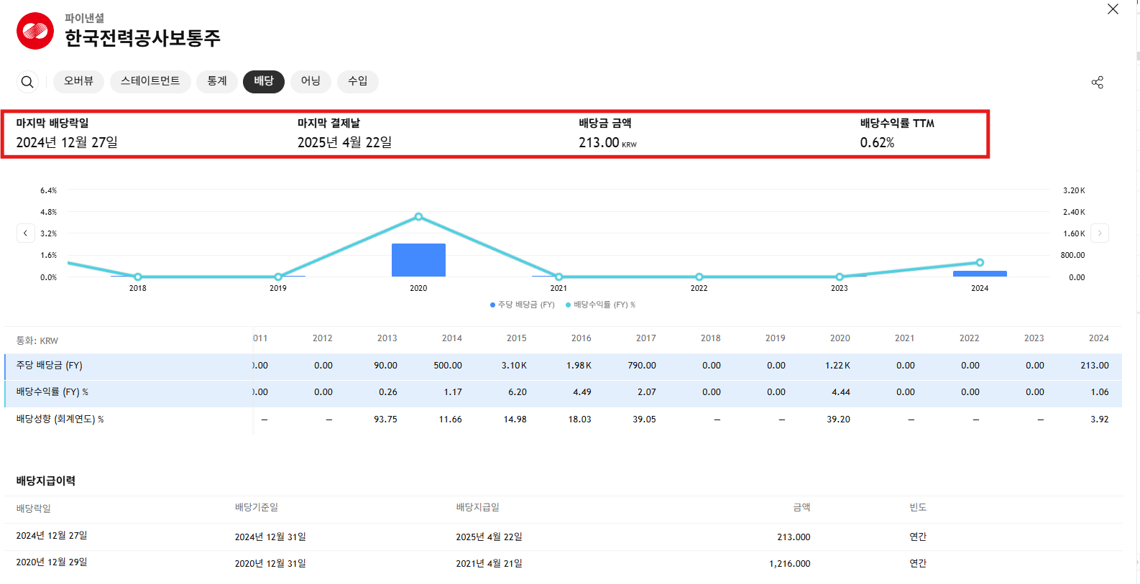Click the 2018 yield line data point
This screenshot has height=584, width=1140.
tap(138, 277)
